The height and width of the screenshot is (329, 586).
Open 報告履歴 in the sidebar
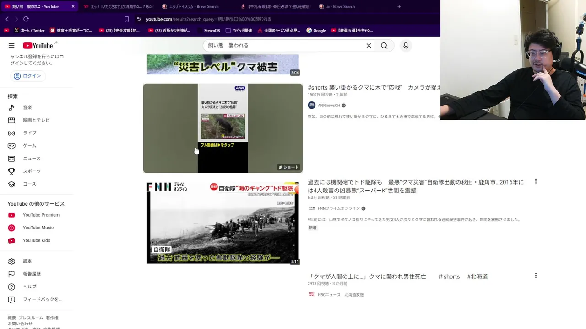(32, 274)
